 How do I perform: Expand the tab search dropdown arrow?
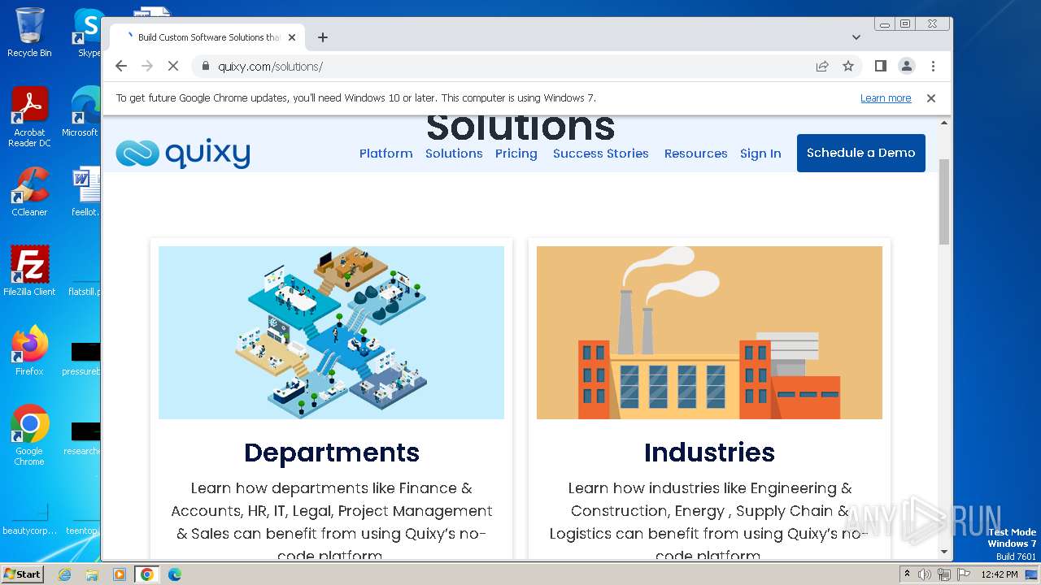[856, 37]
